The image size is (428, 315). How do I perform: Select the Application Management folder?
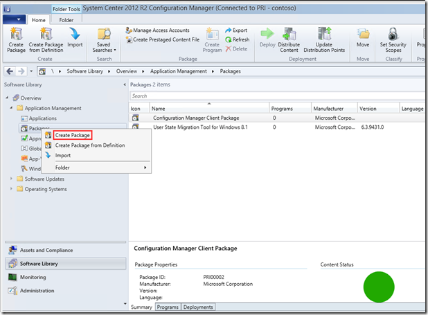point(49,108)
